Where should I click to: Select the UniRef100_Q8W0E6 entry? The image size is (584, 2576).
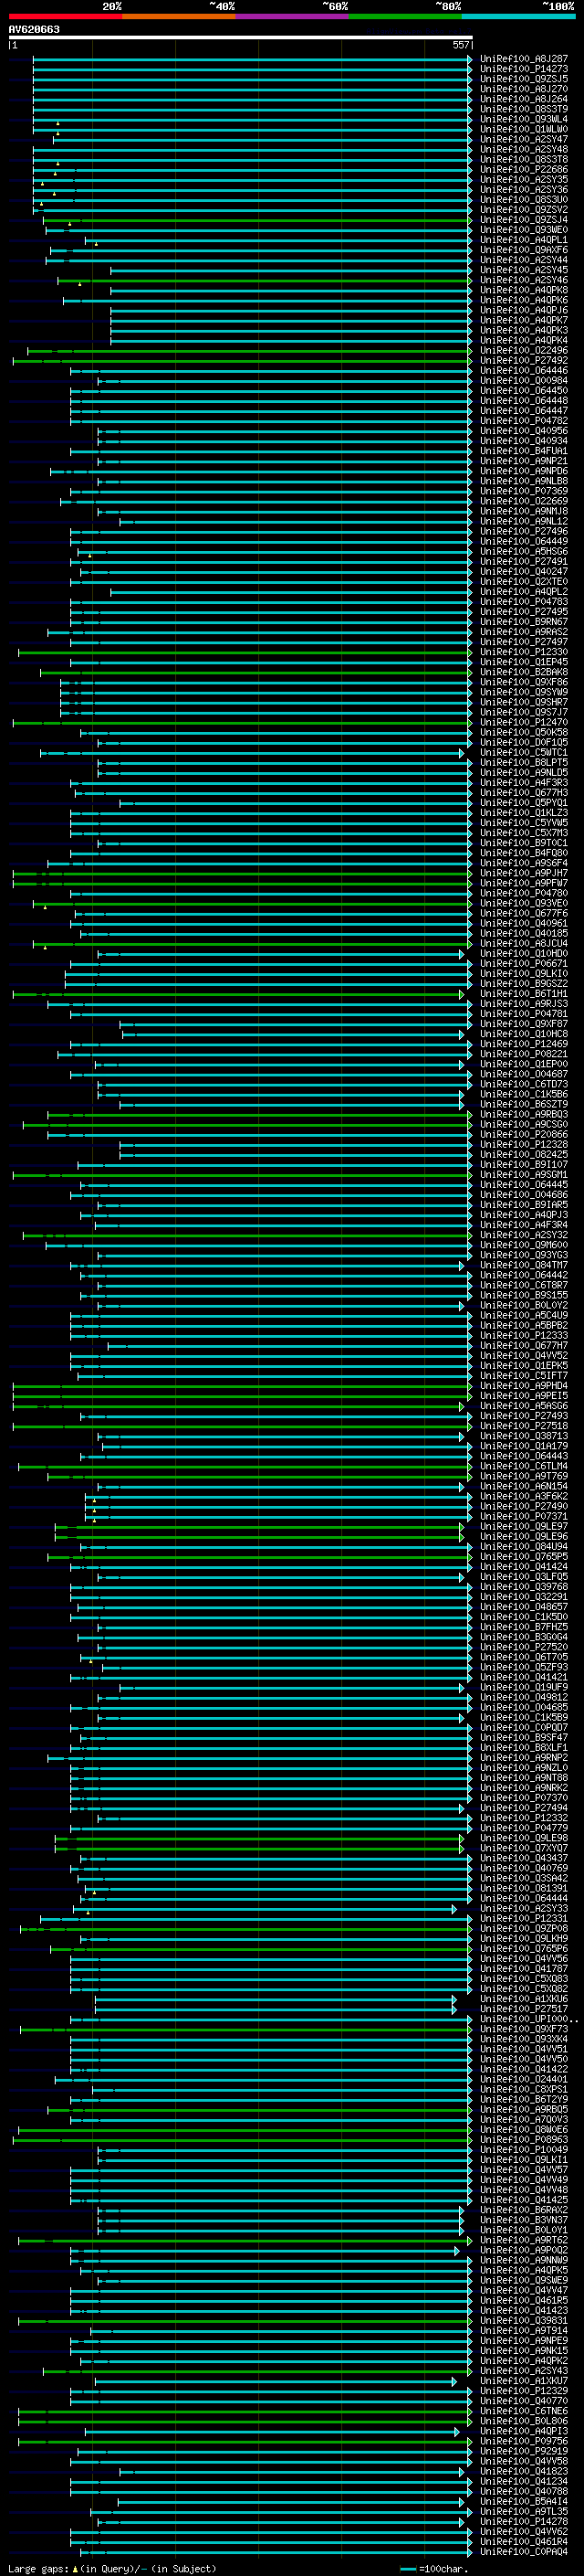tap(523, 2129)
